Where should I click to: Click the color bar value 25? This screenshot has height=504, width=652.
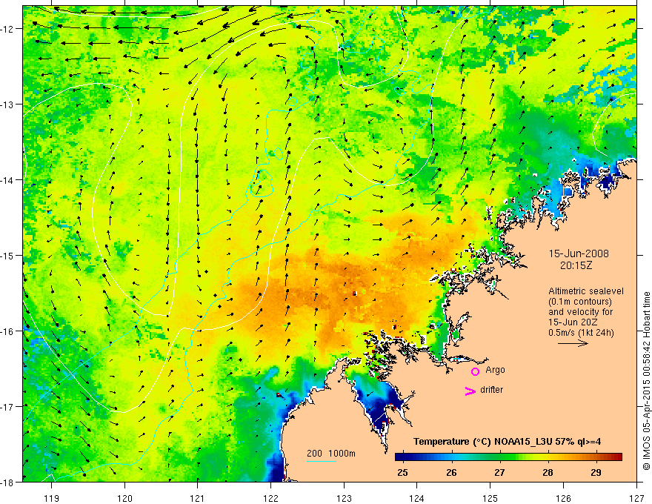[402, 472]
